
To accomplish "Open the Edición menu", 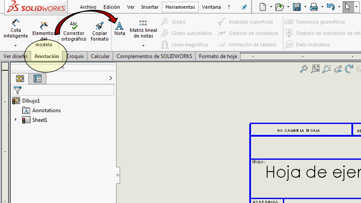I will (112, 7).
